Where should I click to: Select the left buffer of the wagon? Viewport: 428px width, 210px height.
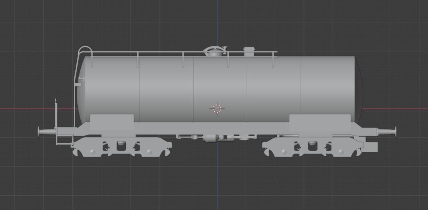pos(47,132)
